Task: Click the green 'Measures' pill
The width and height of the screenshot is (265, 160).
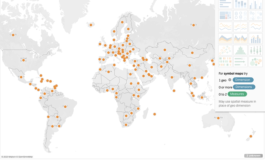Action: [x=237, y=94]
